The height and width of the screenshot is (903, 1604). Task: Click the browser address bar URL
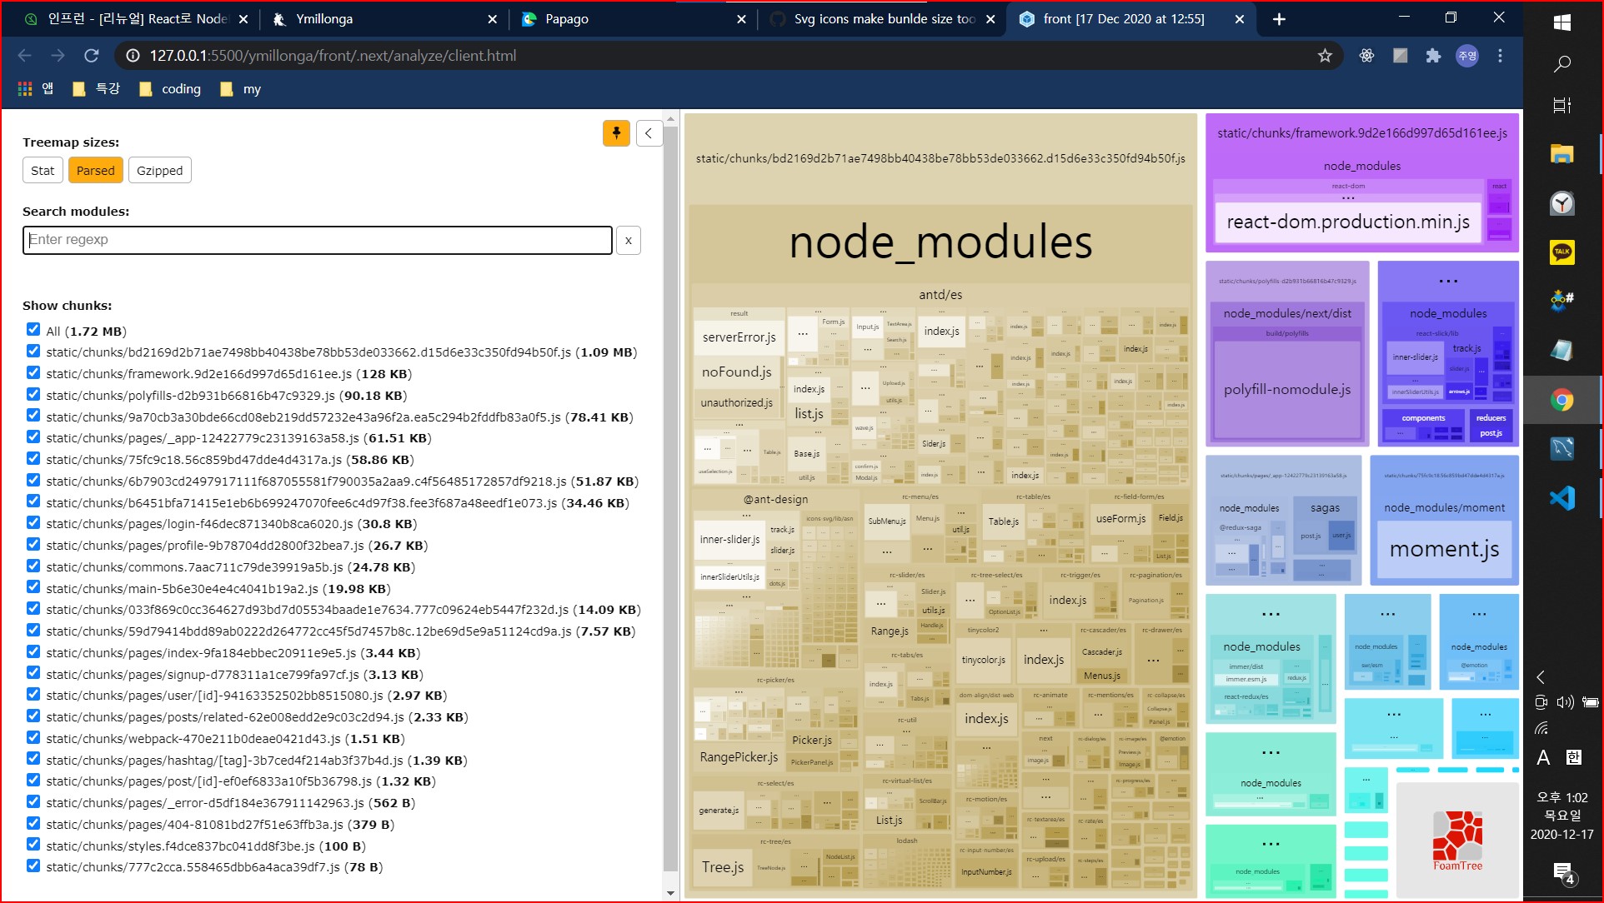click(333, 56)
